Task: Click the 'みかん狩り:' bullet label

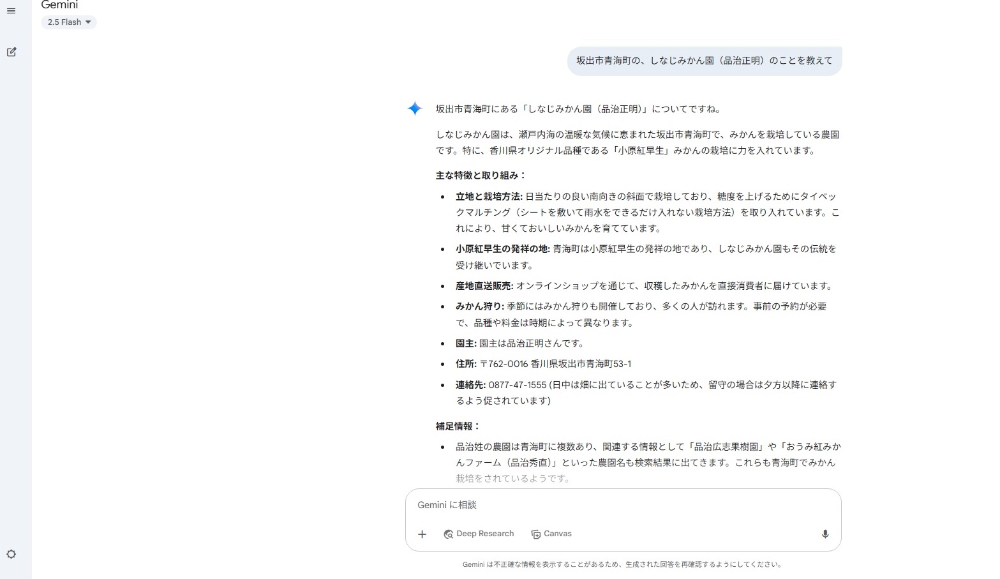Action: 480,306
